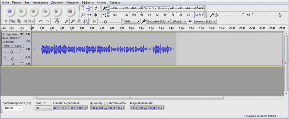
Task: Stop playback with the Stop button
Action: point(33,12)
